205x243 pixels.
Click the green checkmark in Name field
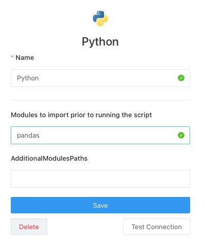tap(181, 78)
